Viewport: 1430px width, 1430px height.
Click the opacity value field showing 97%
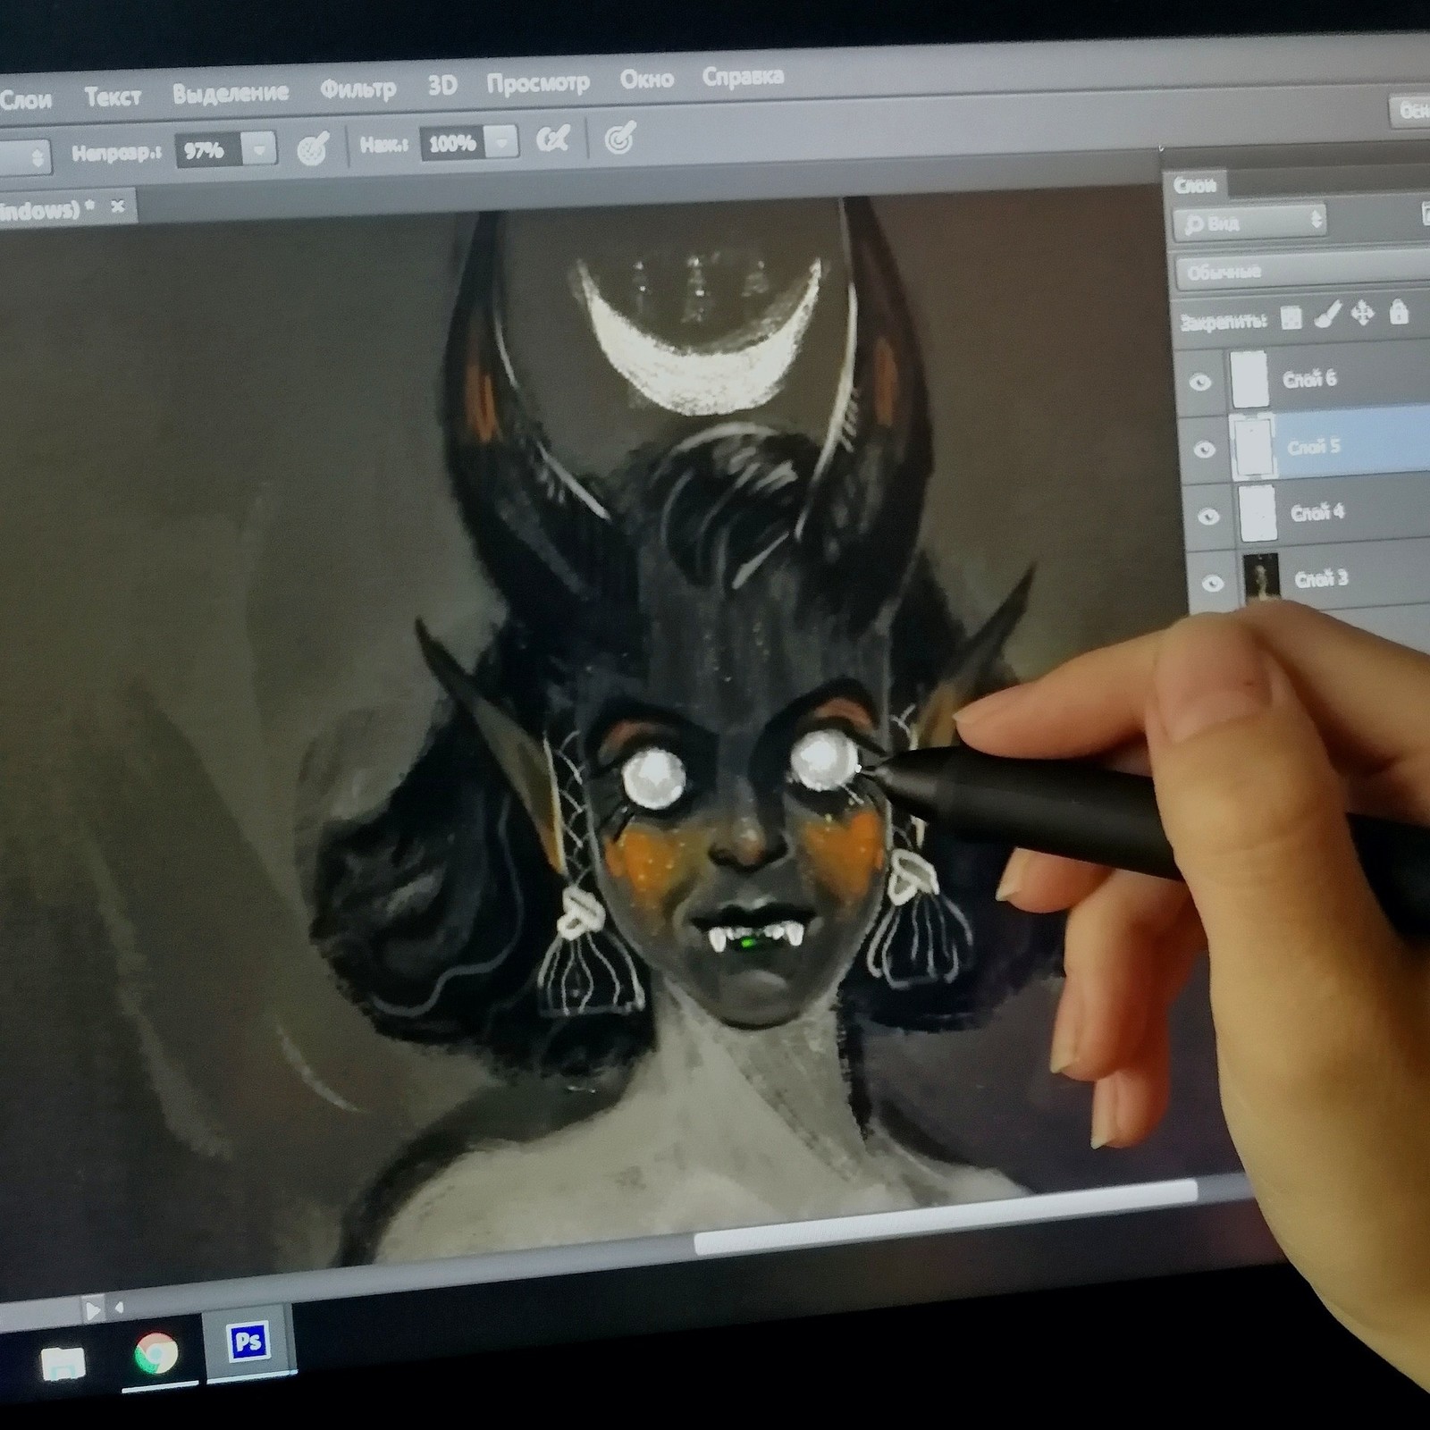pyautogui.click(x=207, y=151)
